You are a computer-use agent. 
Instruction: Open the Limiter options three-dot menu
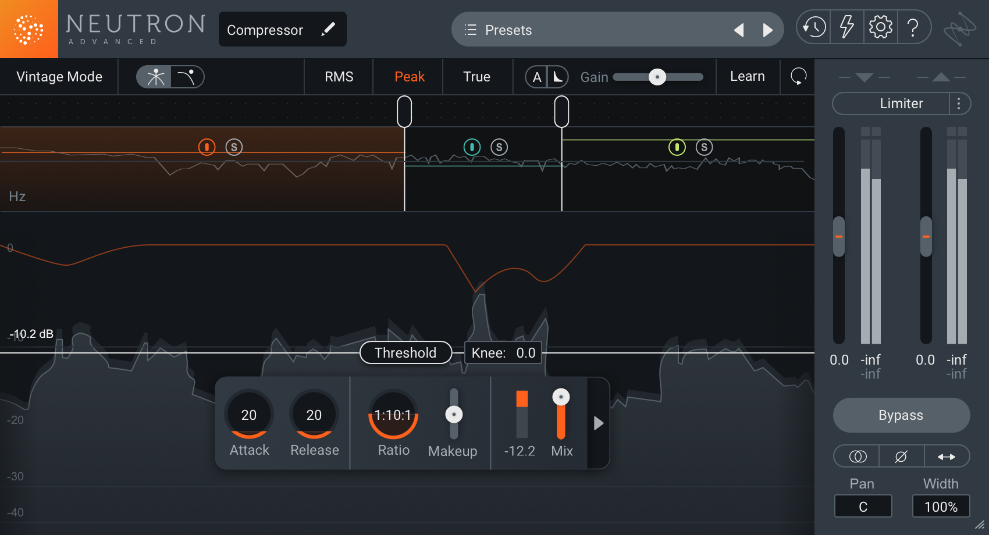tap(959, 104)
